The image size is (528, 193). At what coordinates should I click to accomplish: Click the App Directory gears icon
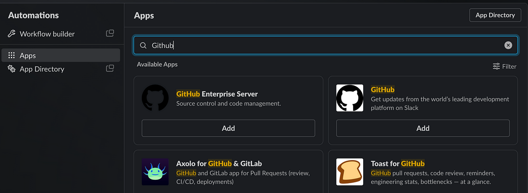point(12,69)
